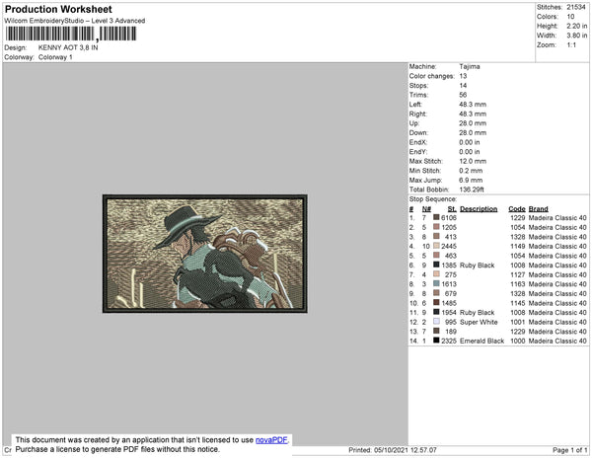
Task: Click thread code '1163' in row 8
Action: [x=518, y=284]
